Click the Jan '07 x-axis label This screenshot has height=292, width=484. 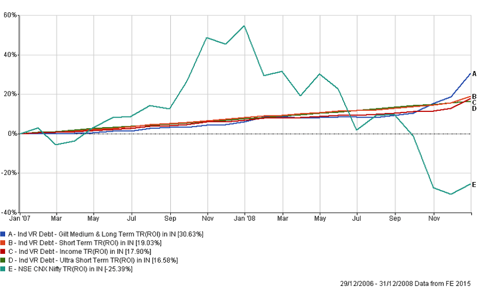coord(20,218)
